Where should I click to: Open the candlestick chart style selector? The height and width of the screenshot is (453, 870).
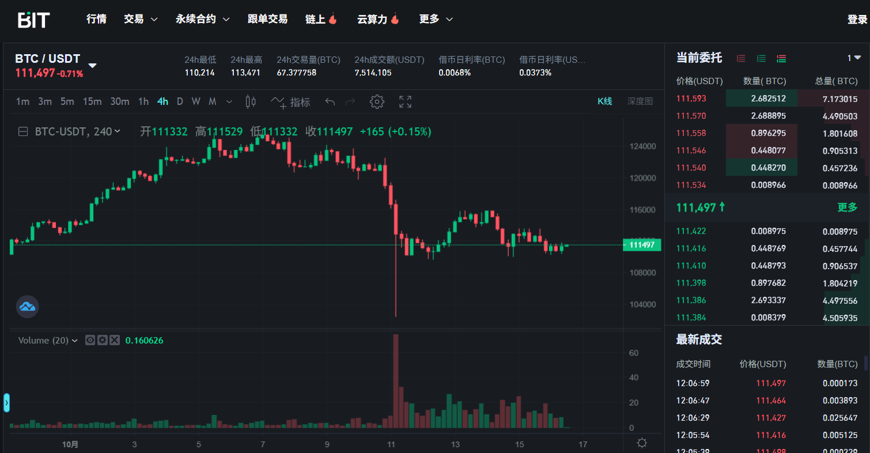point(251,102)
